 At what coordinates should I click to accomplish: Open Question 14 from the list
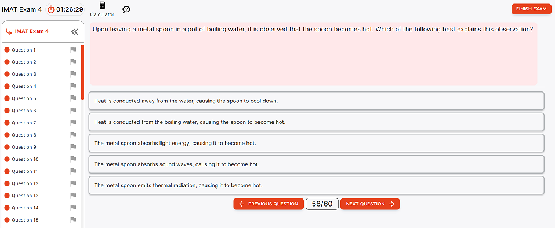pyautogui.click(x=25, y=208)
